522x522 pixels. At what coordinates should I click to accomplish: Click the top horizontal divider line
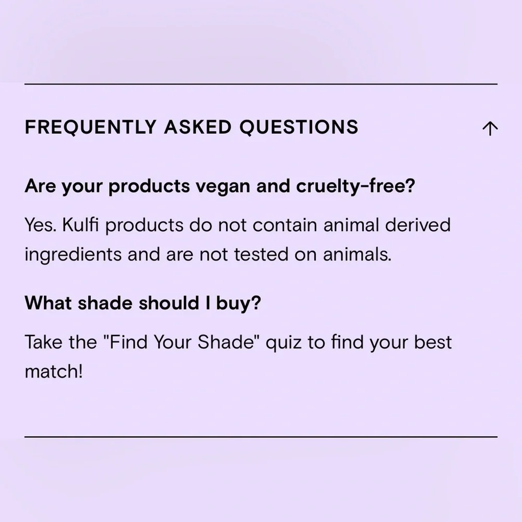tap(261, 84)
